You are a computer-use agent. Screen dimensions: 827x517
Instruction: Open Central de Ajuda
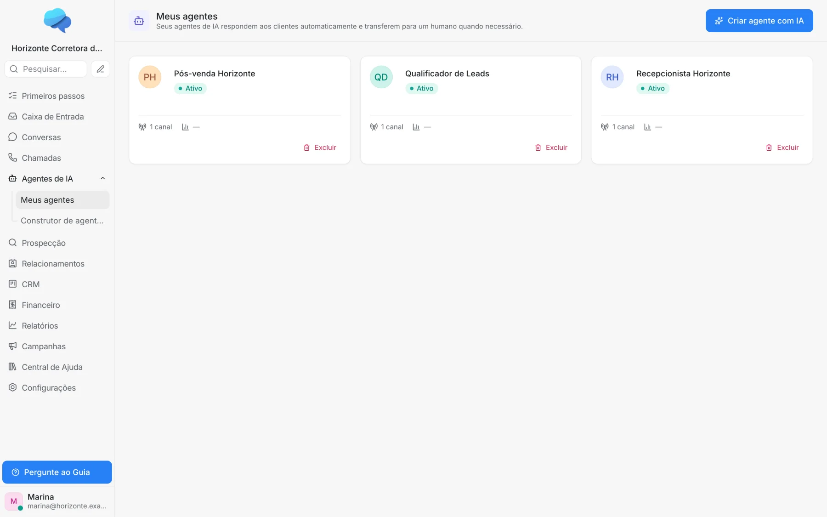click(57, 367)
